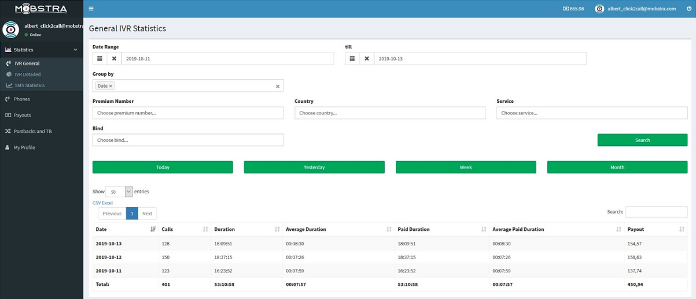The height and width of the screenshot is (299, 696).
Task: Click the Mobstra logo
Action: pyautogui.click(x=41, y=9)
